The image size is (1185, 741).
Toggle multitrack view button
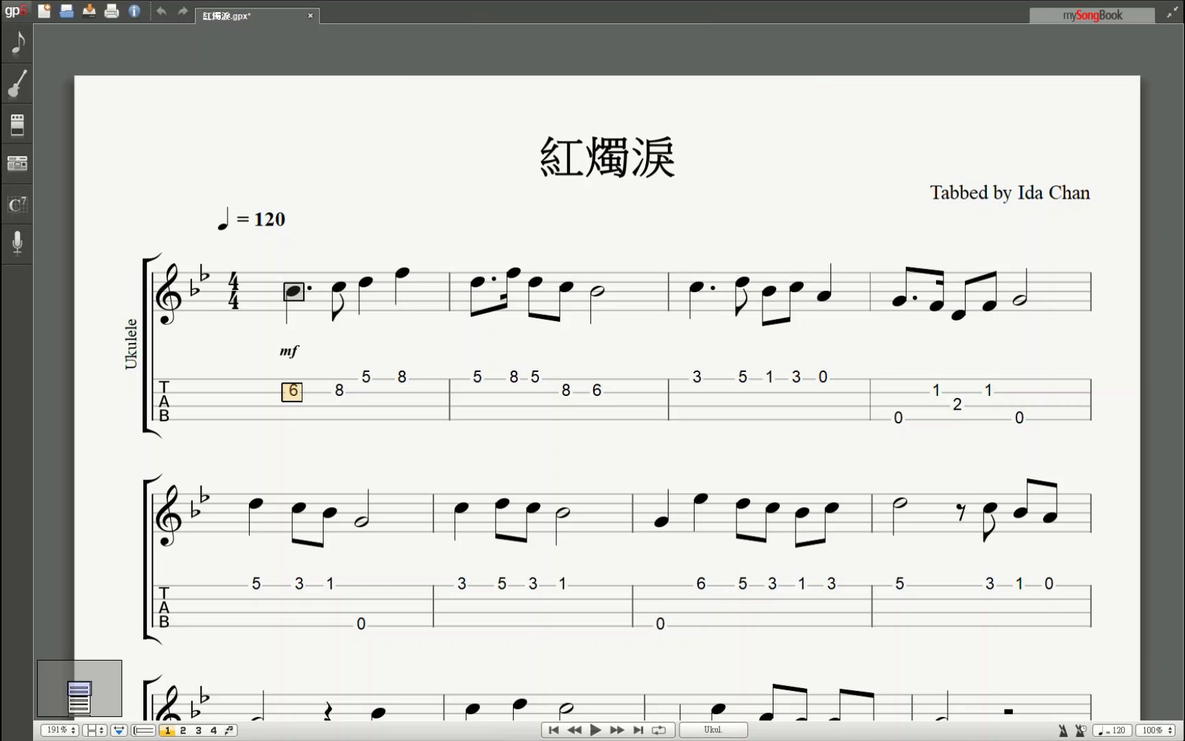[x=143, y=731]
